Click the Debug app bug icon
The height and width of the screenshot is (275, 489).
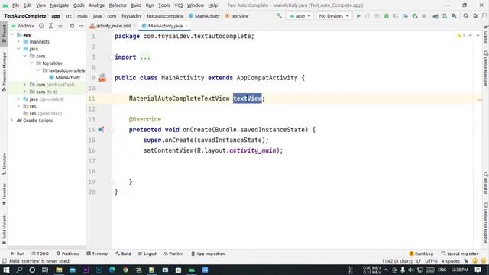tap(387, 15)
